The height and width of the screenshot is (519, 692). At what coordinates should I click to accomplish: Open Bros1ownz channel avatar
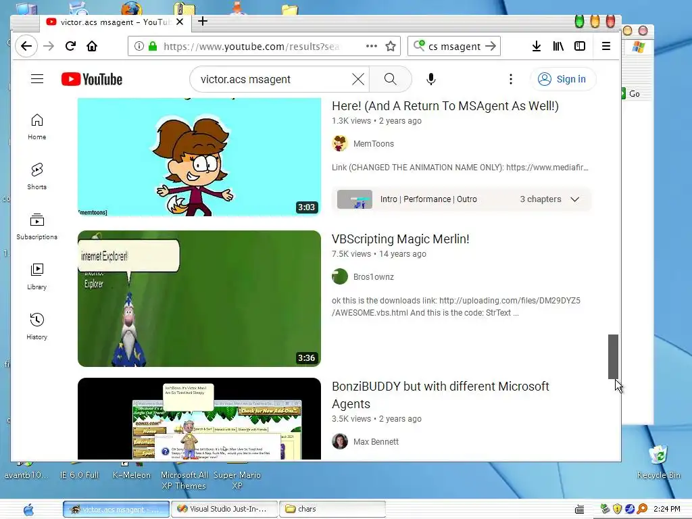(340, 276)
